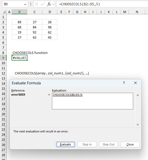Viewport: 148px width, 160px height.
Task: Click cell C5 containing 63
Action: pyautogui.click(x=35, y=37)
